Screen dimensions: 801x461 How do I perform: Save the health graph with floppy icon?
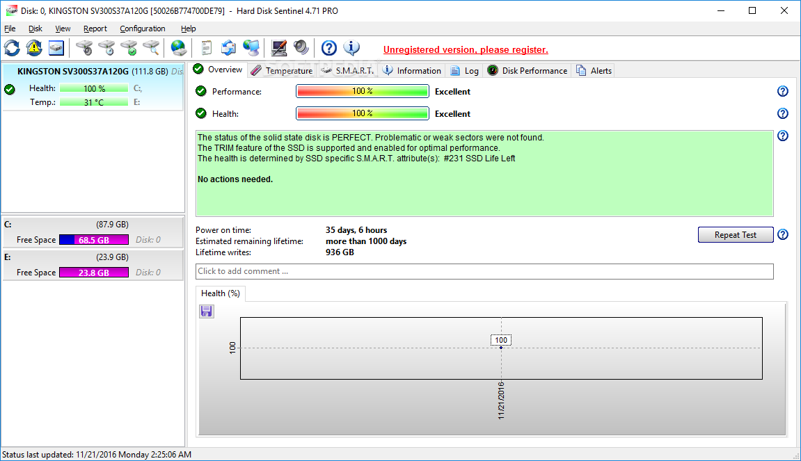click(207, 311)
